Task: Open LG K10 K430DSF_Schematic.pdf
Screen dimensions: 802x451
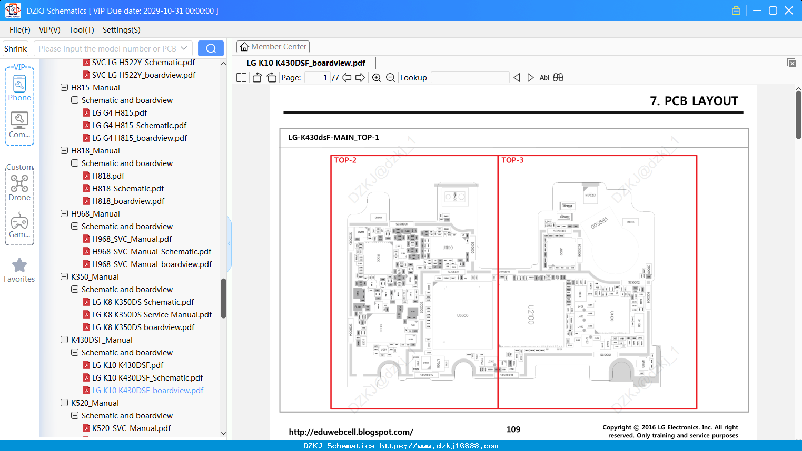Action: pyautogui.click(x=147, y=377)
